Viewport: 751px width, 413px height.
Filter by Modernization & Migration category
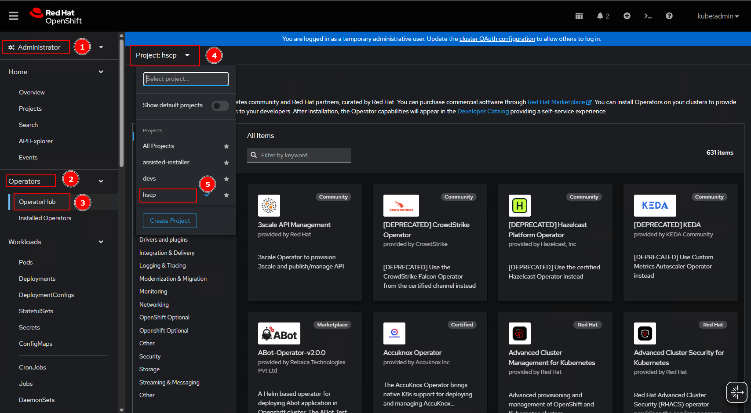pyautogui.click(x=173, y=279)
